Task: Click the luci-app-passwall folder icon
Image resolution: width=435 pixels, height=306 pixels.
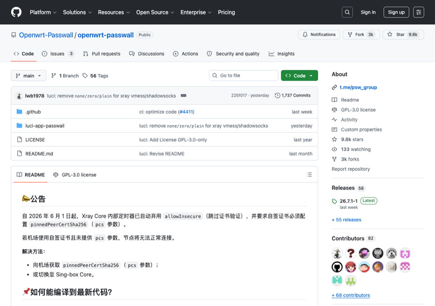Action: pos(20,126)
